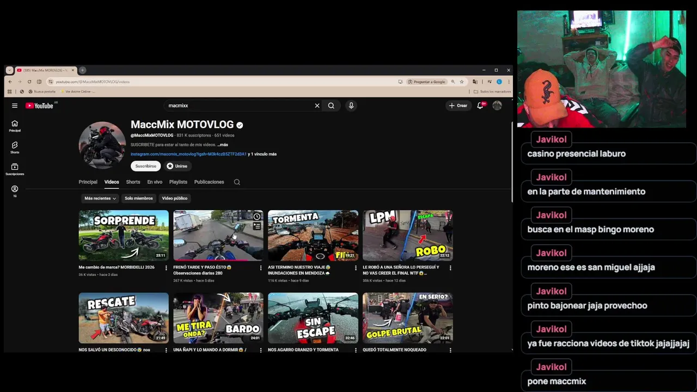The image size is (697, 392).
Task: Open the Playlists channel tab
Action: (178, 182)
